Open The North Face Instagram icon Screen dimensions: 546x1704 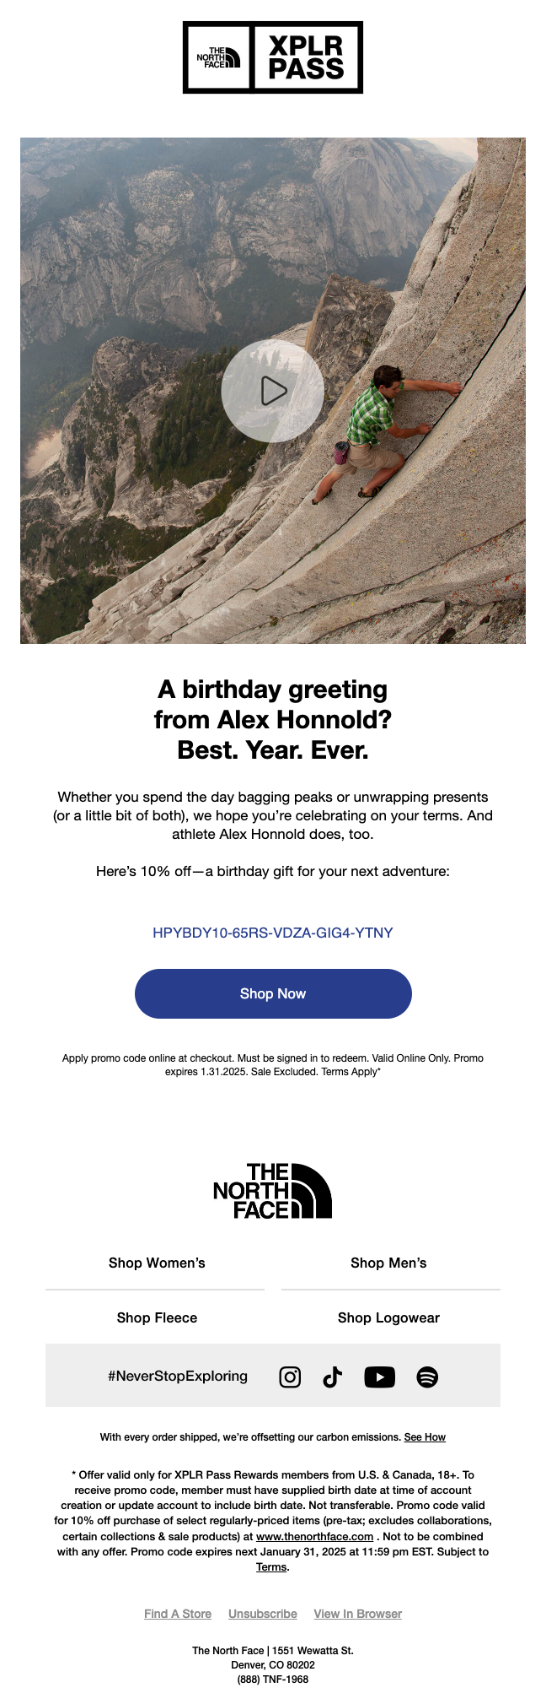point(290,1377)
